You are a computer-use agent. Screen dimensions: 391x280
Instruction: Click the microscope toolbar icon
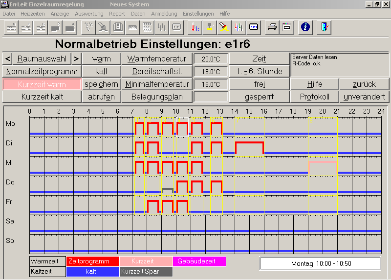[103, 27]
